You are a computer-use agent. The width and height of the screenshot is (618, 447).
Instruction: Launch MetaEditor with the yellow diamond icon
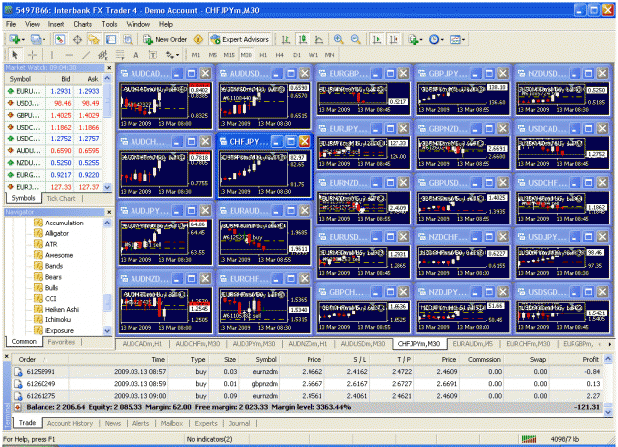(198, 39)
